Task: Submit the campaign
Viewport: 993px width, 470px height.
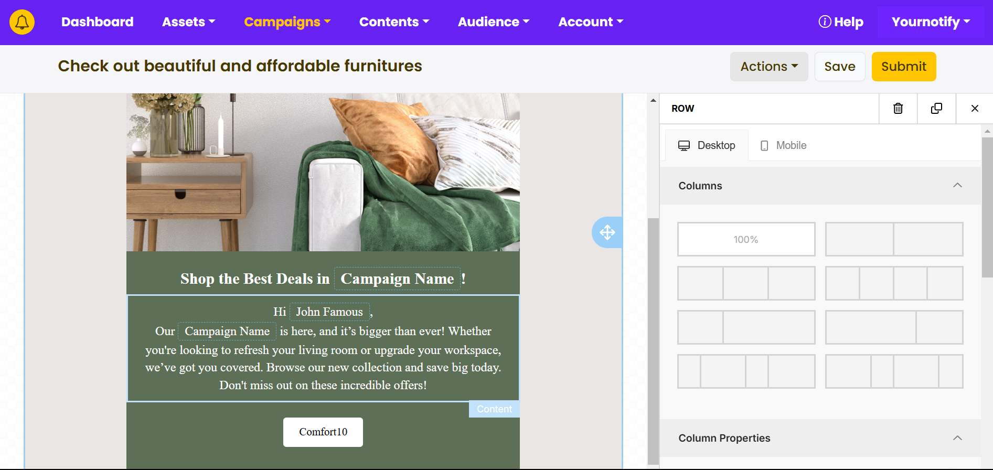Action: coord(903,67)
